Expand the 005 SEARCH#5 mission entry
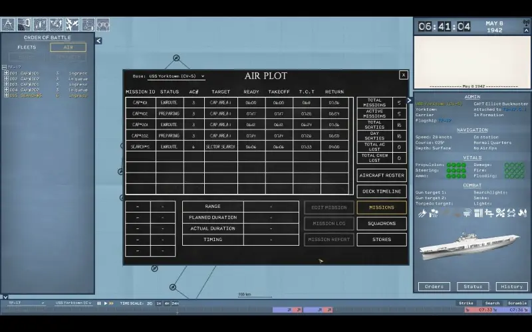 (x=6, y=96)
